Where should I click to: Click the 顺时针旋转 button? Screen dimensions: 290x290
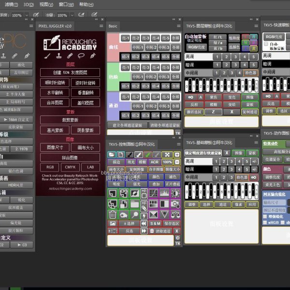pyautogui.click(x=55, y=83)
